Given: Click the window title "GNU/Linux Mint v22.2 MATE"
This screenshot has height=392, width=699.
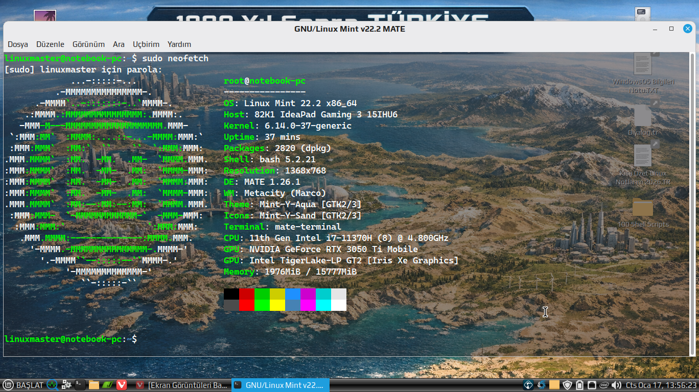Looking at the screenshot, I should coord(349,29).
